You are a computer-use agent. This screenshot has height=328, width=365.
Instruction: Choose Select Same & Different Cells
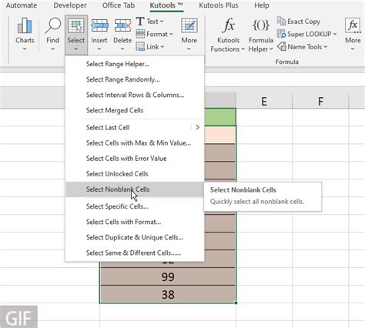pos(135,253)
